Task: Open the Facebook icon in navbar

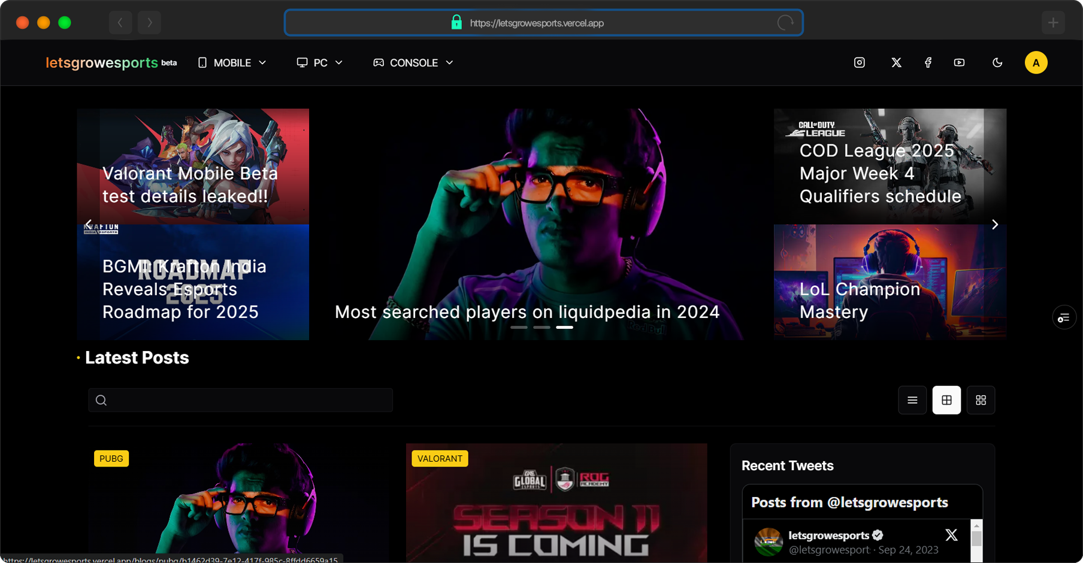Action: tap(928, 62)
